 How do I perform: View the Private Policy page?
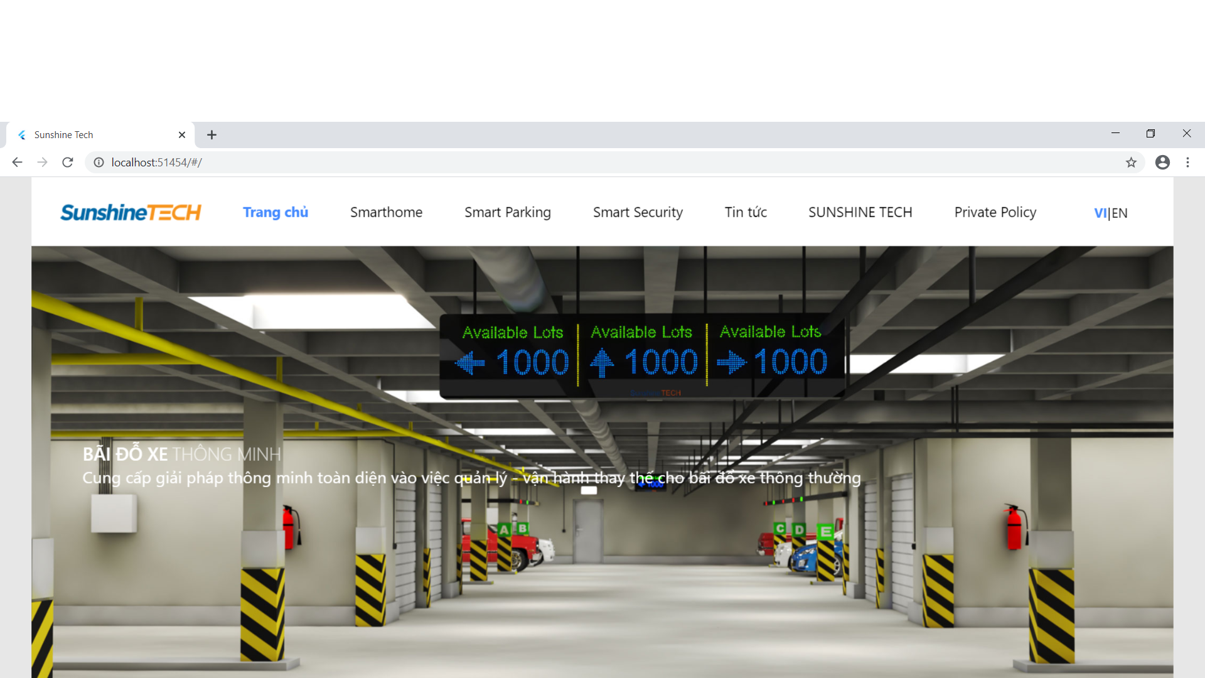(995, 212)
